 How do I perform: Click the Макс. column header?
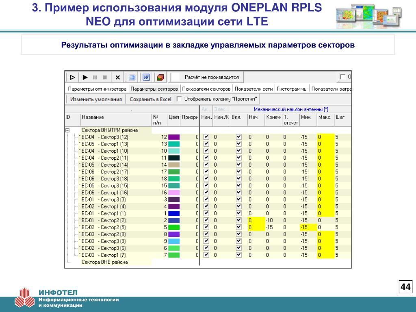coord(325,120)
